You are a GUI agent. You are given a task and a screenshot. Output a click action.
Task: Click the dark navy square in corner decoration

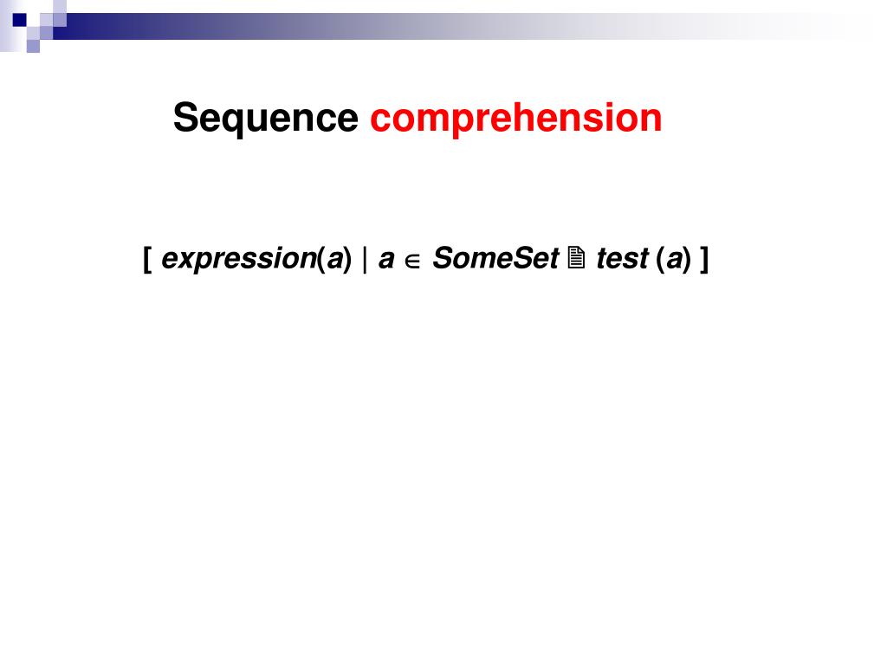tap(19, 20)
